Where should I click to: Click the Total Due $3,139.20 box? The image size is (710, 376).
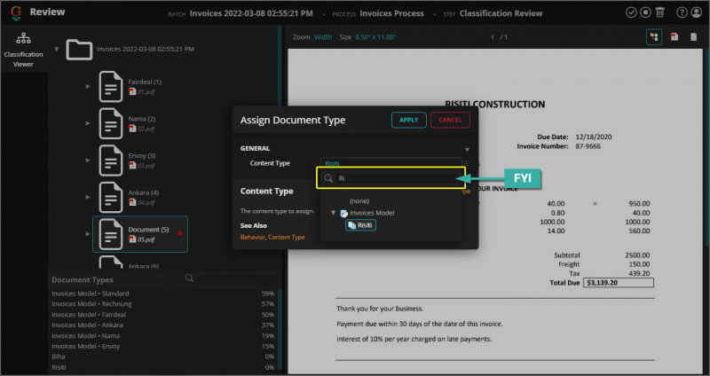[x=619, y=283]
